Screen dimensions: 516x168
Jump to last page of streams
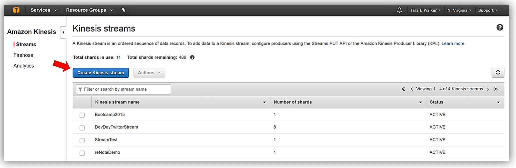(x=496, y=89)
